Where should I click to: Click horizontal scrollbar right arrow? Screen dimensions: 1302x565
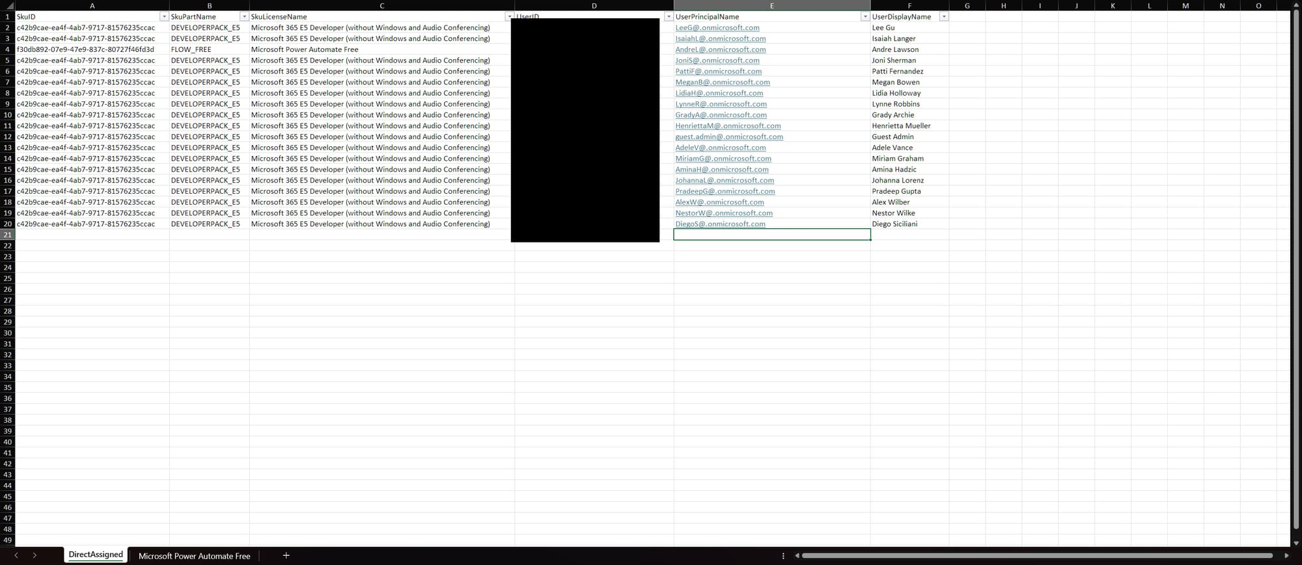click(1286, 556)
